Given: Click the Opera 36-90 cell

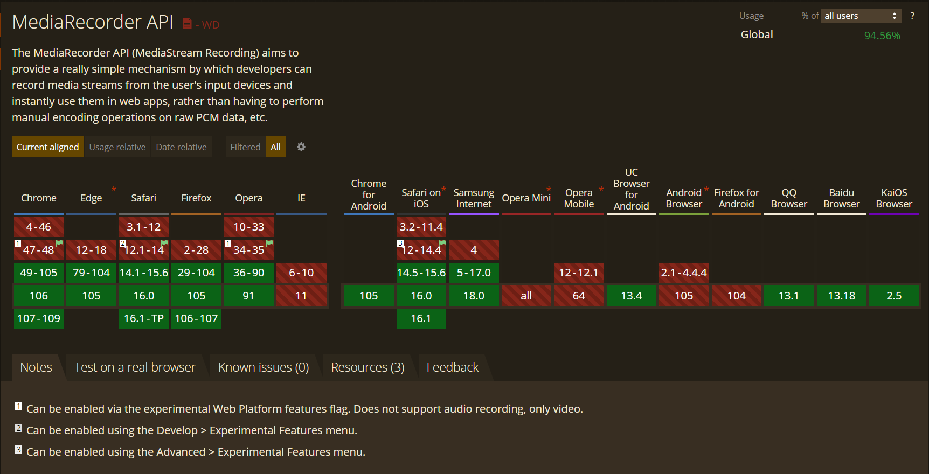Looking at the screenshot, I should click(249, 273).
